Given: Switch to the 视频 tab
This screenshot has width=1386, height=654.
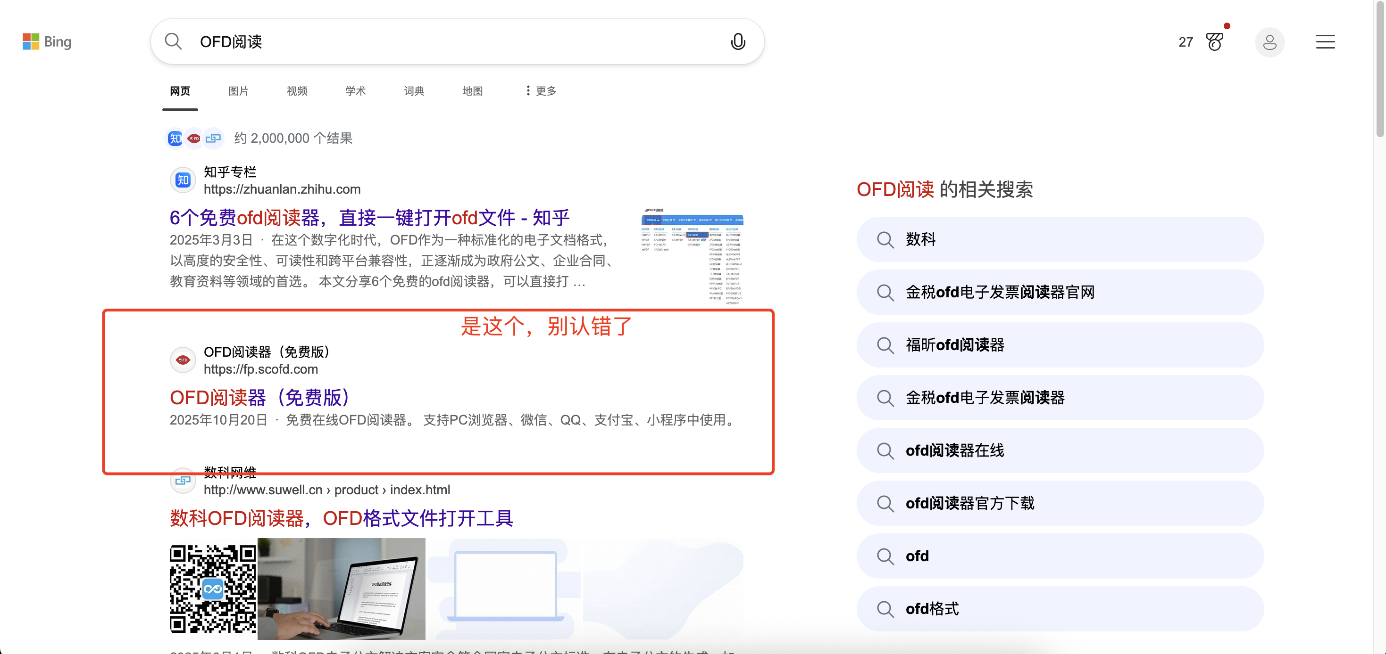Looking at the screenshot, I should click(x=296, y=90).
